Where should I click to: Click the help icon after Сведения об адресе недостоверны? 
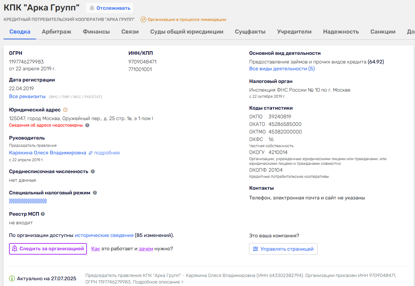coord(87,125)
